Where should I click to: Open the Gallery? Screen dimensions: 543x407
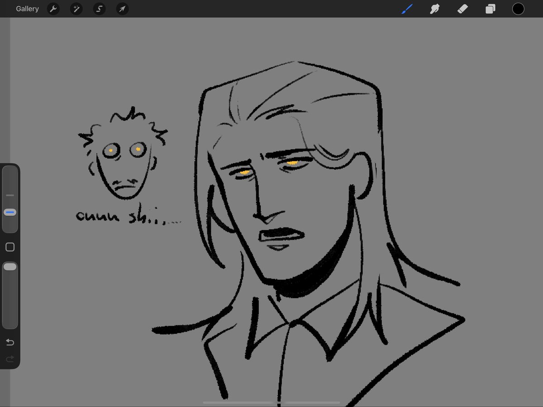point(27,9)
